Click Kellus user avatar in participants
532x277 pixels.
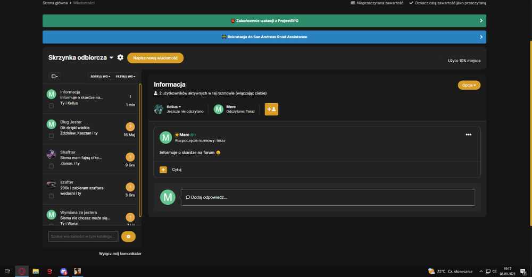159,109
